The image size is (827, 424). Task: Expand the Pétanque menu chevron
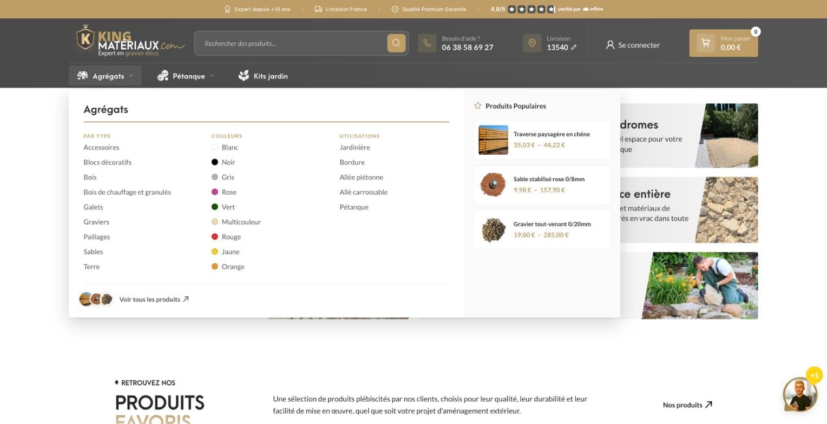click(x=212, y=76)
